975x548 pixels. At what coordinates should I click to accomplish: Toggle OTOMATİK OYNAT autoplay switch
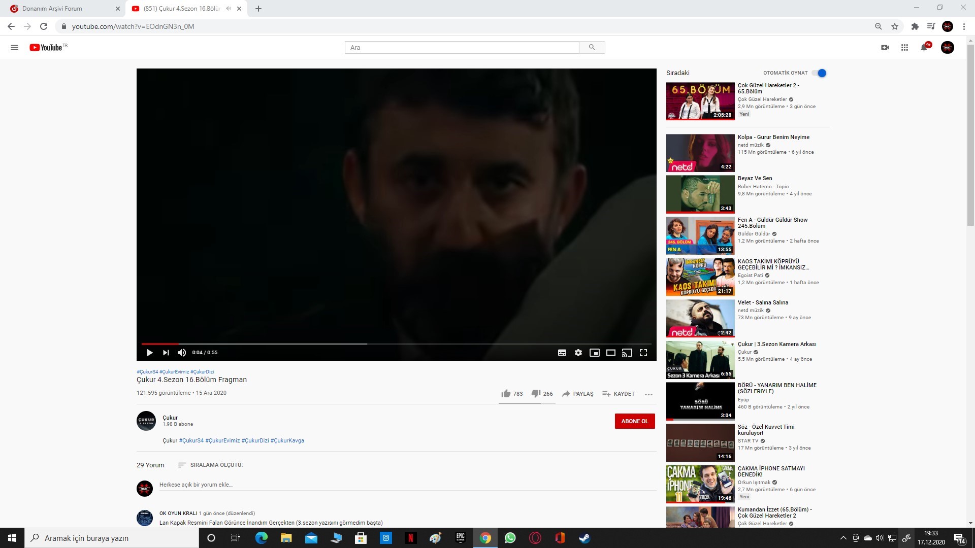819,73
